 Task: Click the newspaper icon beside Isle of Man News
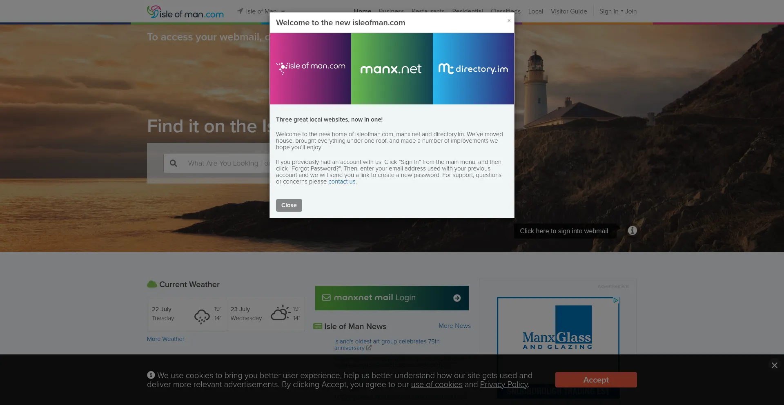(x=317, y=326)
